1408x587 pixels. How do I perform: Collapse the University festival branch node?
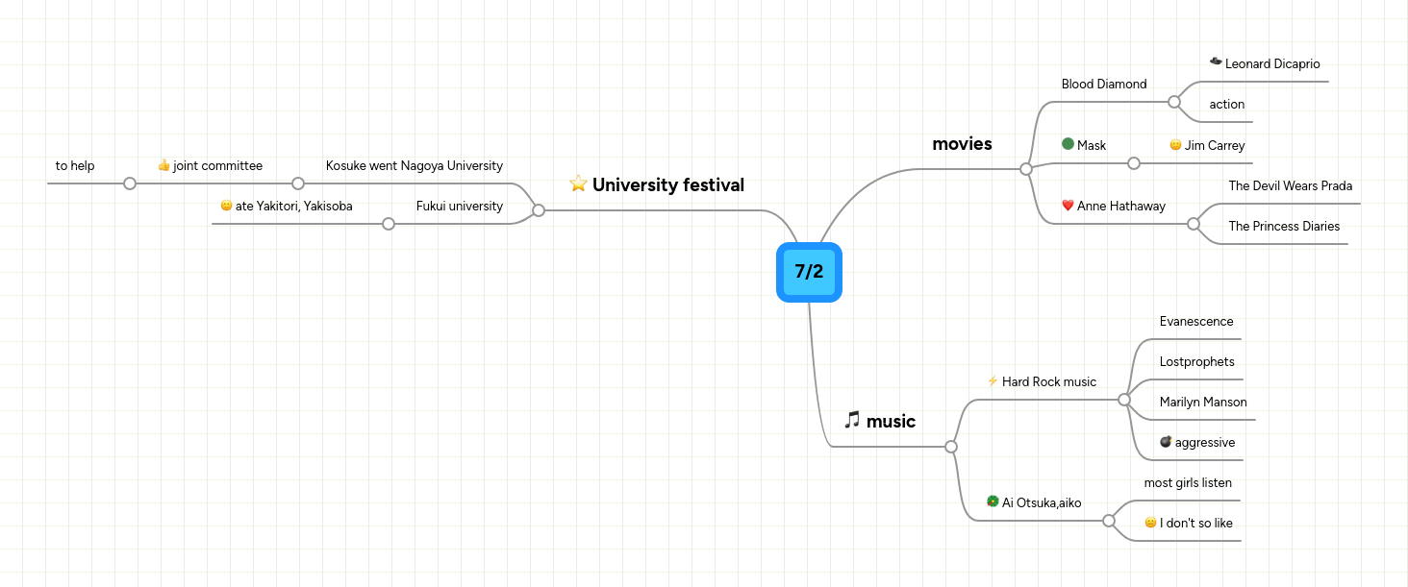(x=539, y=210)
